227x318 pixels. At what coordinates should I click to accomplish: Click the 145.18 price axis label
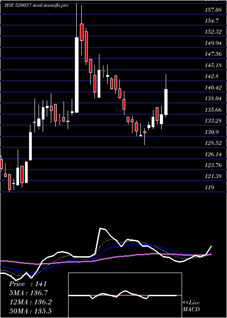pyautogui.click(x=212, y=65)
